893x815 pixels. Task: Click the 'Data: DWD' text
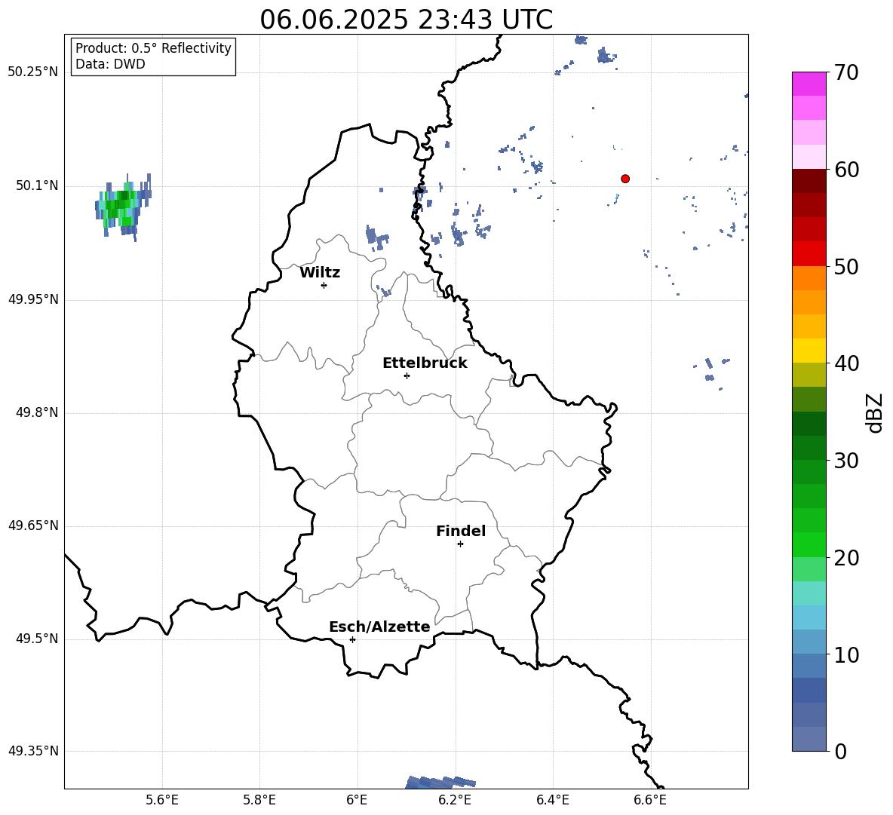[x=110, y=64]
